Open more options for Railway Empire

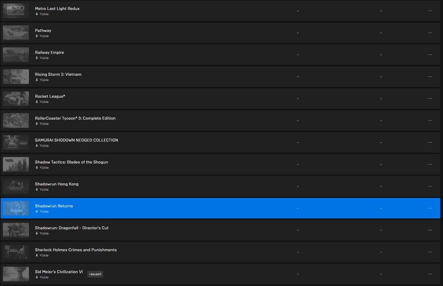click(430, 55)
